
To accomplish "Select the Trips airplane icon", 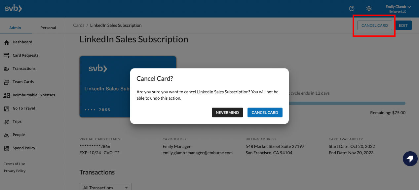I will click(7, 122).
